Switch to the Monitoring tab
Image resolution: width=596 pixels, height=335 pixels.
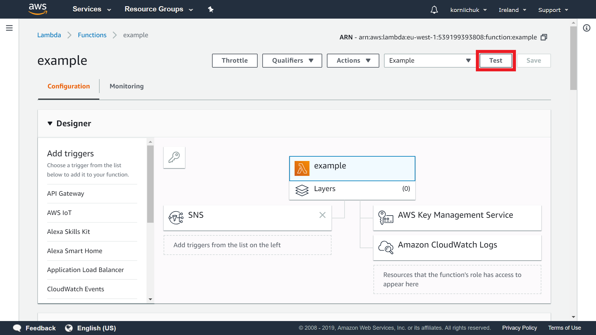[127, 86]
